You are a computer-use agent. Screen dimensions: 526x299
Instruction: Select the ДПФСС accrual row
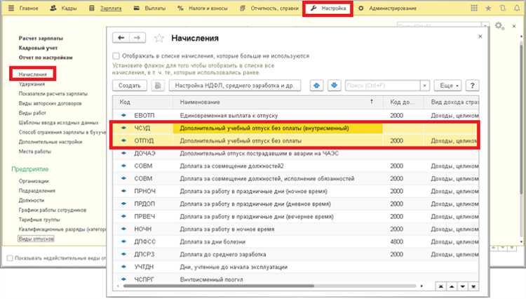[296, 241]
